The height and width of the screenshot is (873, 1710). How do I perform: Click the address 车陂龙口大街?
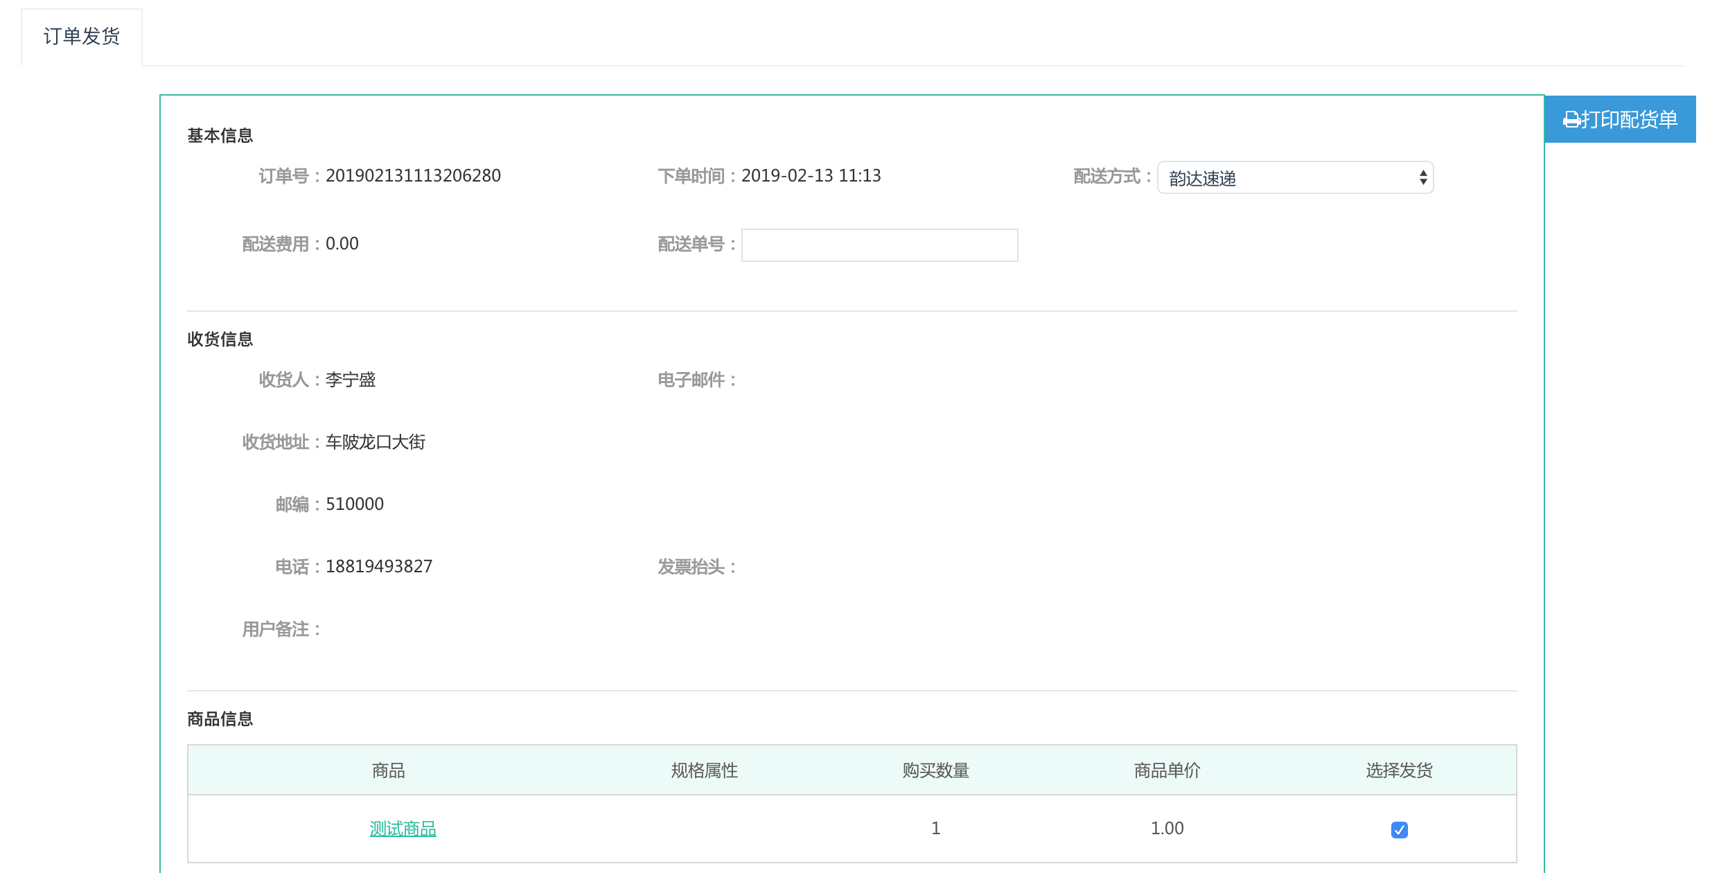point(376,442)
